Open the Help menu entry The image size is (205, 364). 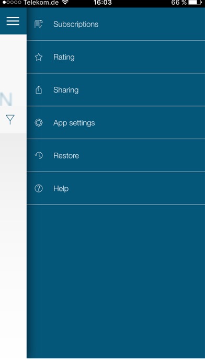tap(116, 188)
